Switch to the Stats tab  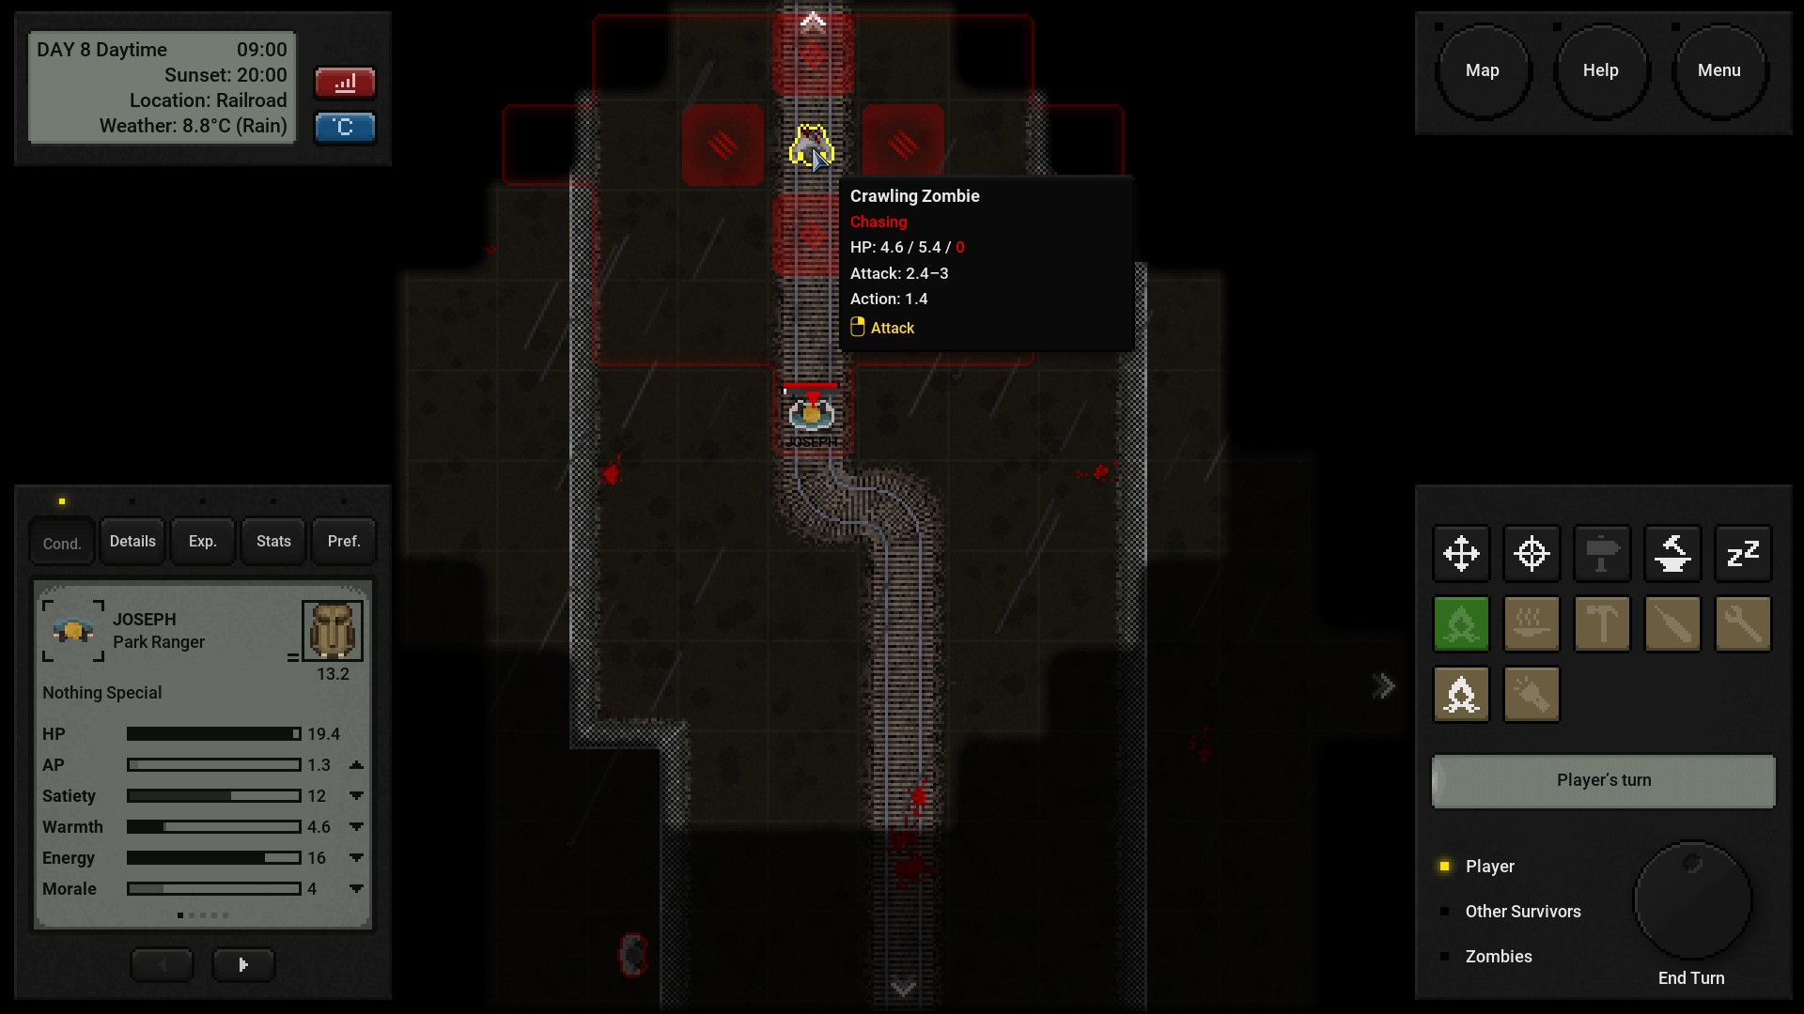tap(273, 541)
